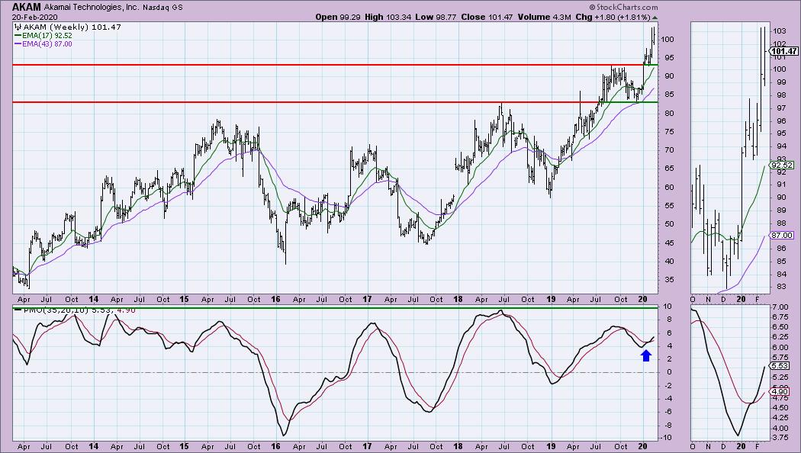Image resolution: width=801 pixels, height=453 pixels.
Task: Click the 20-Feb-2020 date label
Action: pos(35,17)
